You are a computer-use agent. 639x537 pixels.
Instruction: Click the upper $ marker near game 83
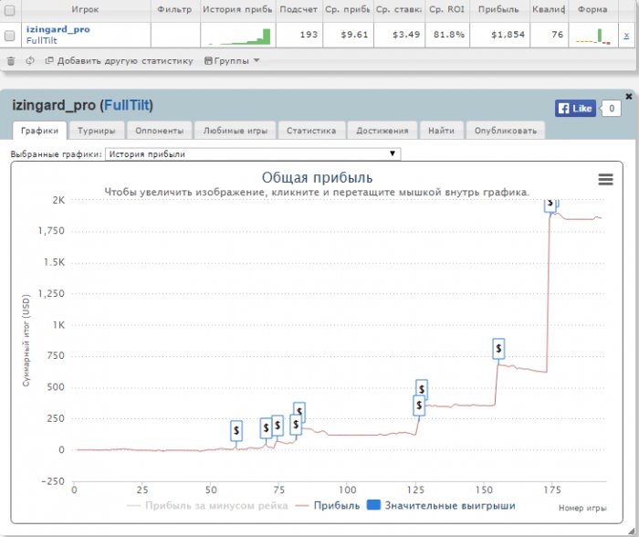coord(300,408)
